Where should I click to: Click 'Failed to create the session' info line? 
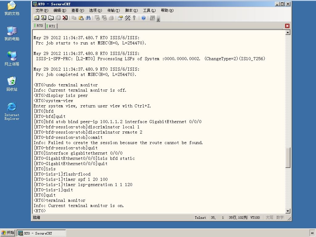(x=118, y=143)
